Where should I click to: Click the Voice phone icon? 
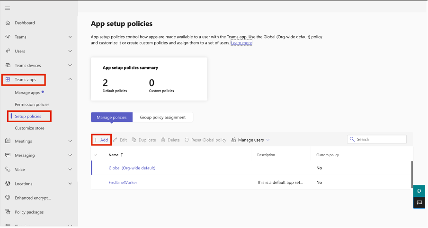[8, 169]
